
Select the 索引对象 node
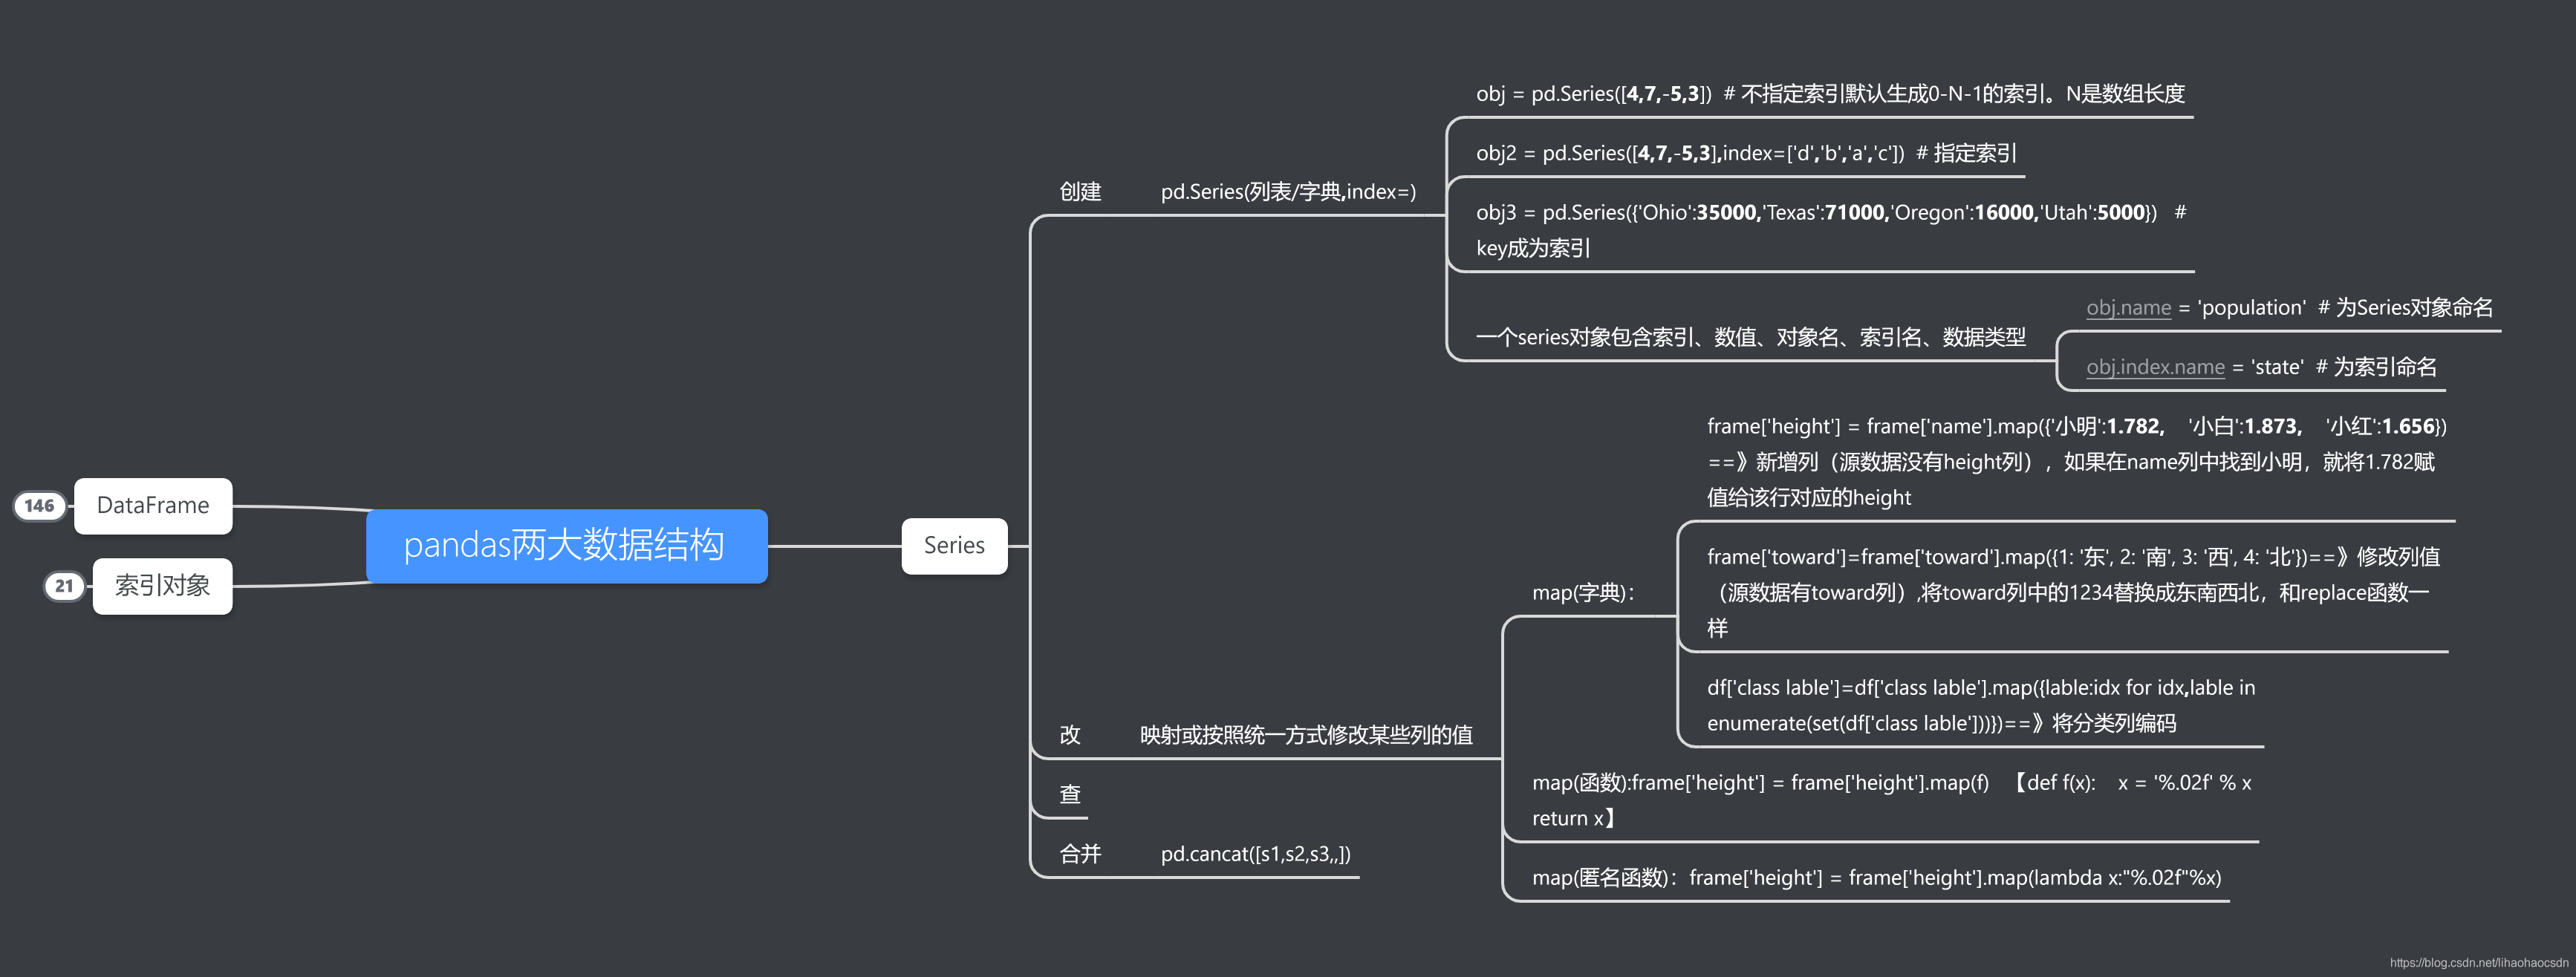click(162, 586)
